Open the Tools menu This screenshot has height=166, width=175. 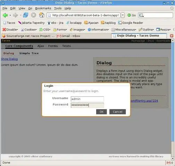(x=58, y=8)
